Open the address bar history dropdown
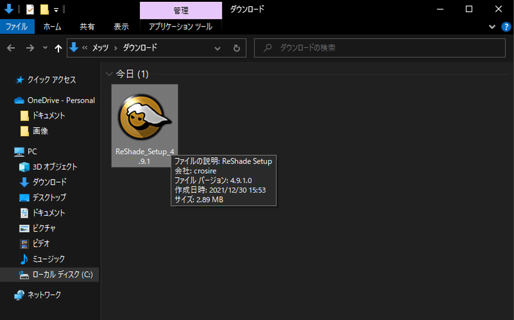The height and width of the screenshot is (320, 514). 217,49
